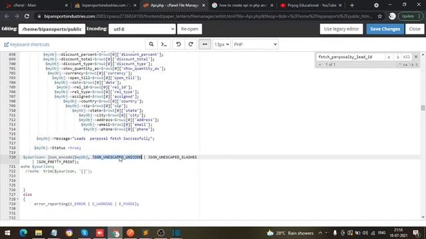This screenshot has height=239, width=426.
Task: Toggle whole word search option
Action: [x=411, y=65]
